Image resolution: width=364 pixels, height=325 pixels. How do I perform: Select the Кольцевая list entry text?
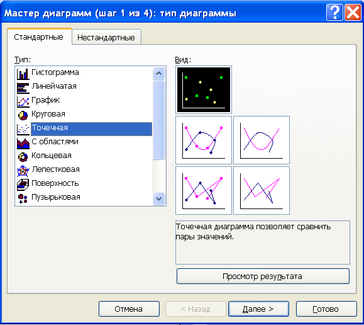click(52, 156)
